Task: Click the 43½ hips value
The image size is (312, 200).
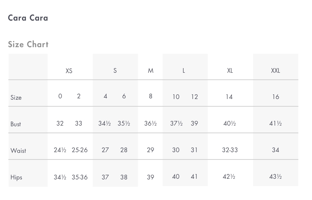Action: [x=276, y=176]
